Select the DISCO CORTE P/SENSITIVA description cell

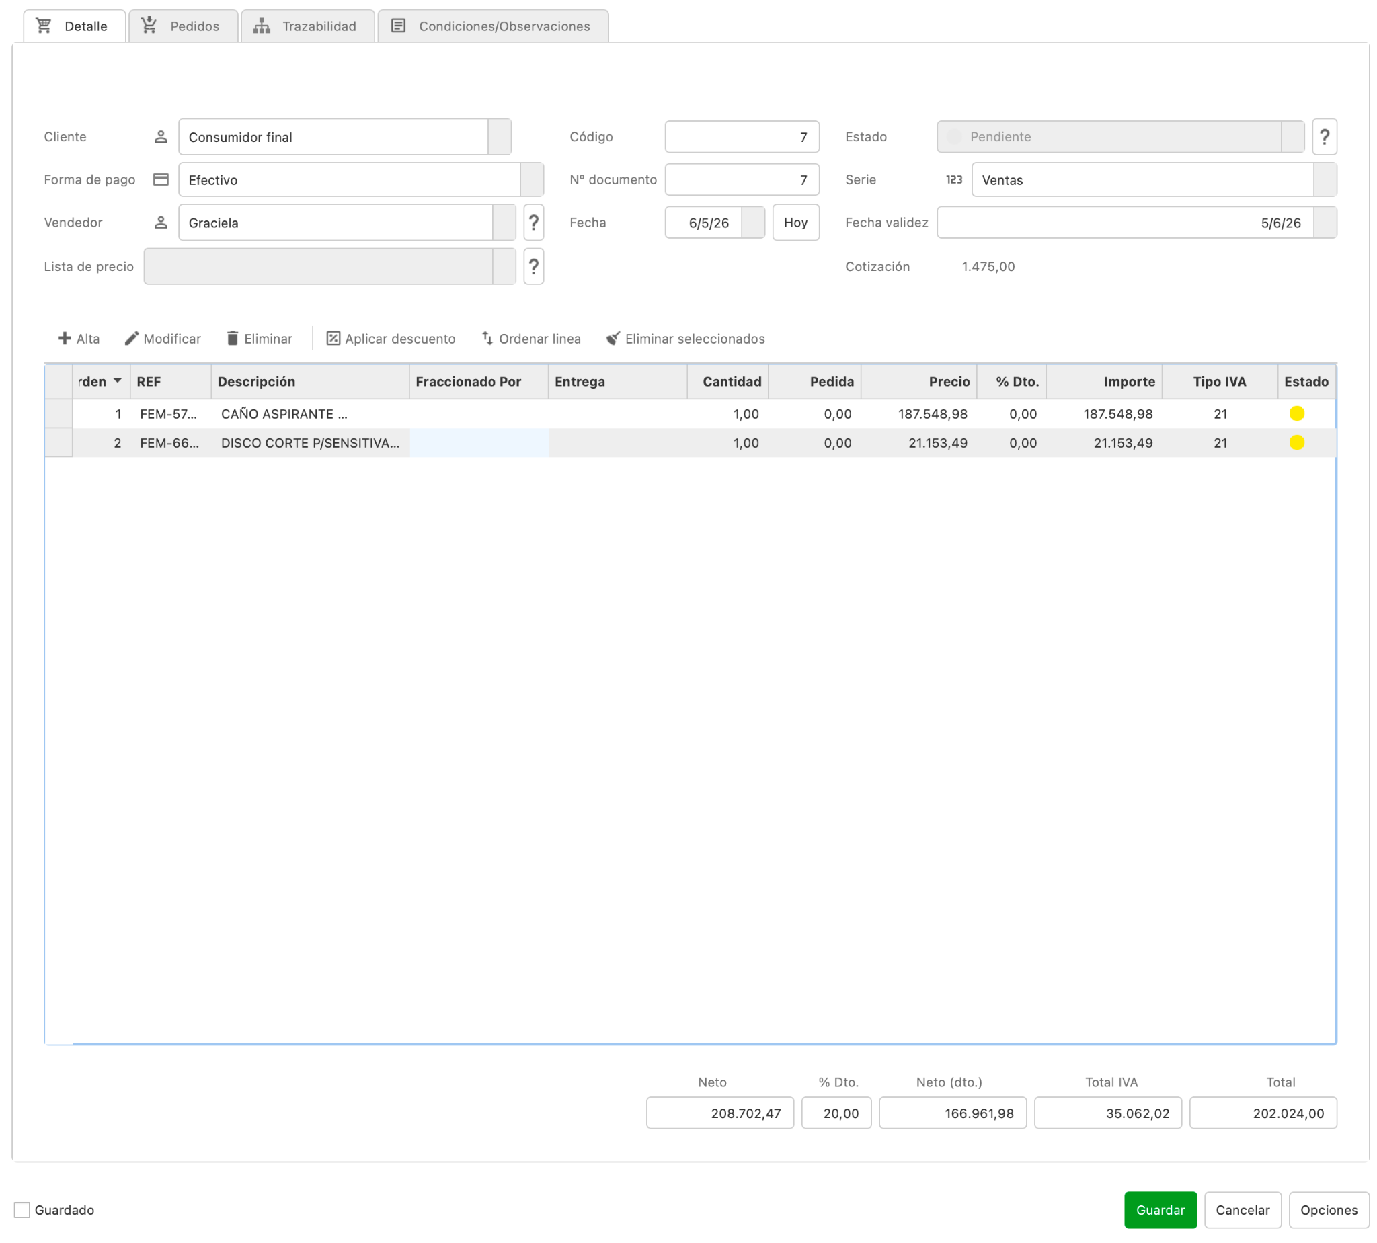pos(310,442)
